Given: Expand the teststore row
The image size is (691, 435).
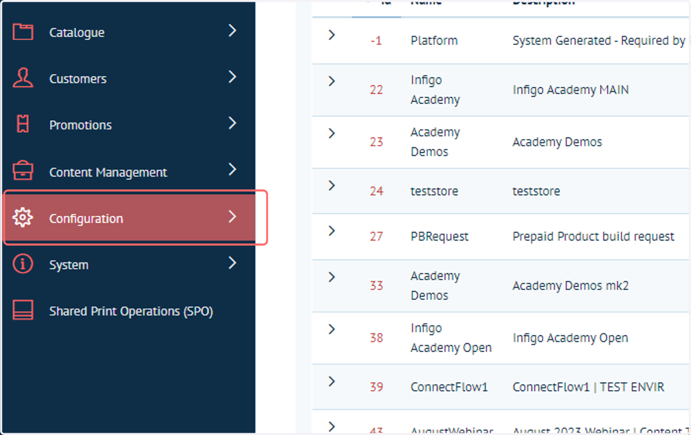Looking at the screenshot, I should [x=331, y=185].
